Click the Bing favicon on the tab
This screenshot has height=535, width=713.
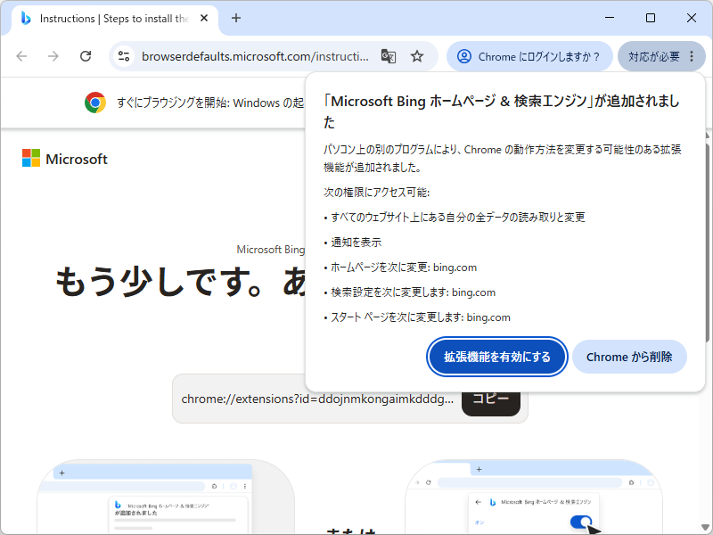click(26, 18)
